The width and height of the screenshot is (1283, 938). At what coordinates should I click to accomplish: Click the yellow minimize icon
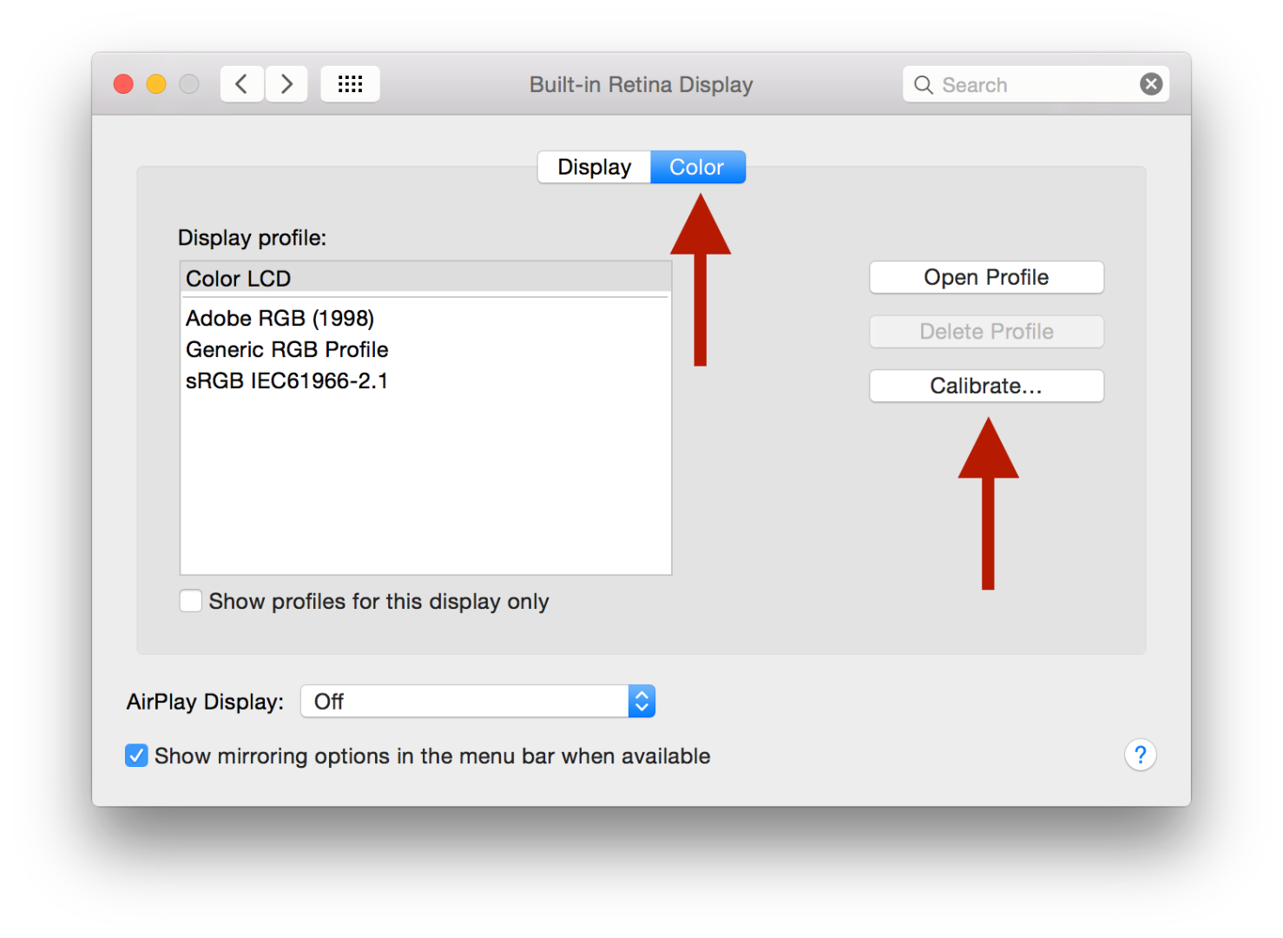pos(156,83)
